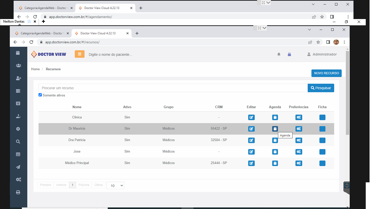Open the Agenda icon for Dra Patricia
This screenshot has height=209, width=372.
(x=275, y=140)
